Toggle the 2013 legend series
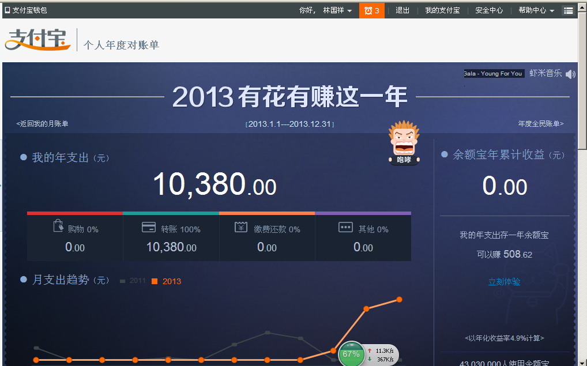Viewport: 587px width, 366px height. [166, 281]
